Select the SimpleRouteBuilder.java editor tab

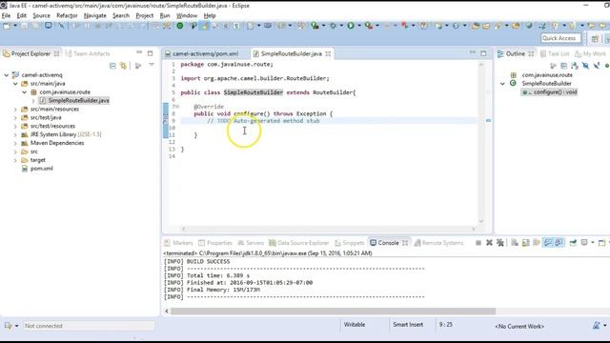(291, 53)
